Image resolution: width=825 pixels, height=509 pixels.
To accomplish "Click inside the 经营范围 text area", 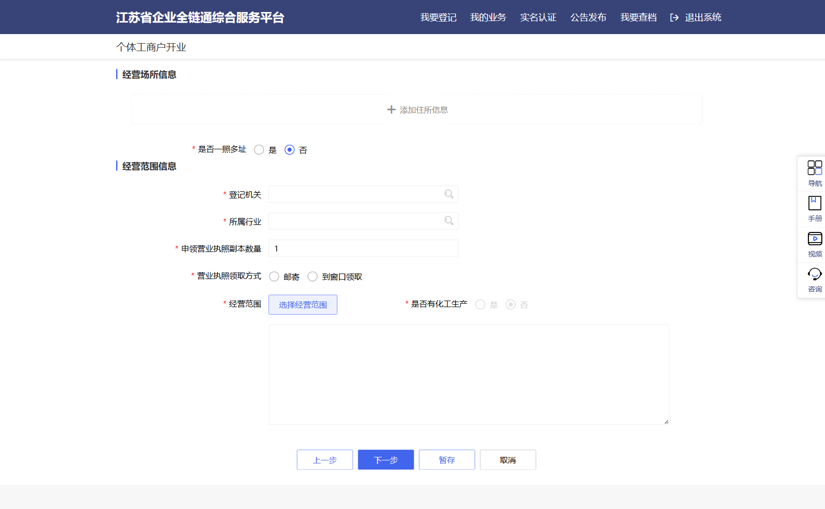I will click(x=469, y=375).
